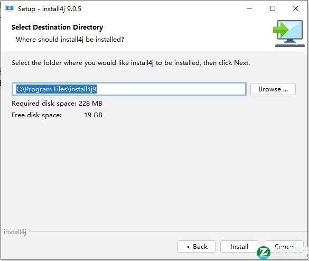The height and width of the screenshot is (261, 309).
Task: Click the install4j setup title bar icon
Action: (x=10, y=8)
